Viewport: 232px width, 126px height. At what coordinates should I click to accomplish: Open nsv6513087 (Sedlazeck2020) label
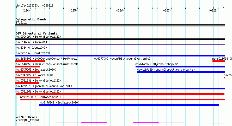40,97
